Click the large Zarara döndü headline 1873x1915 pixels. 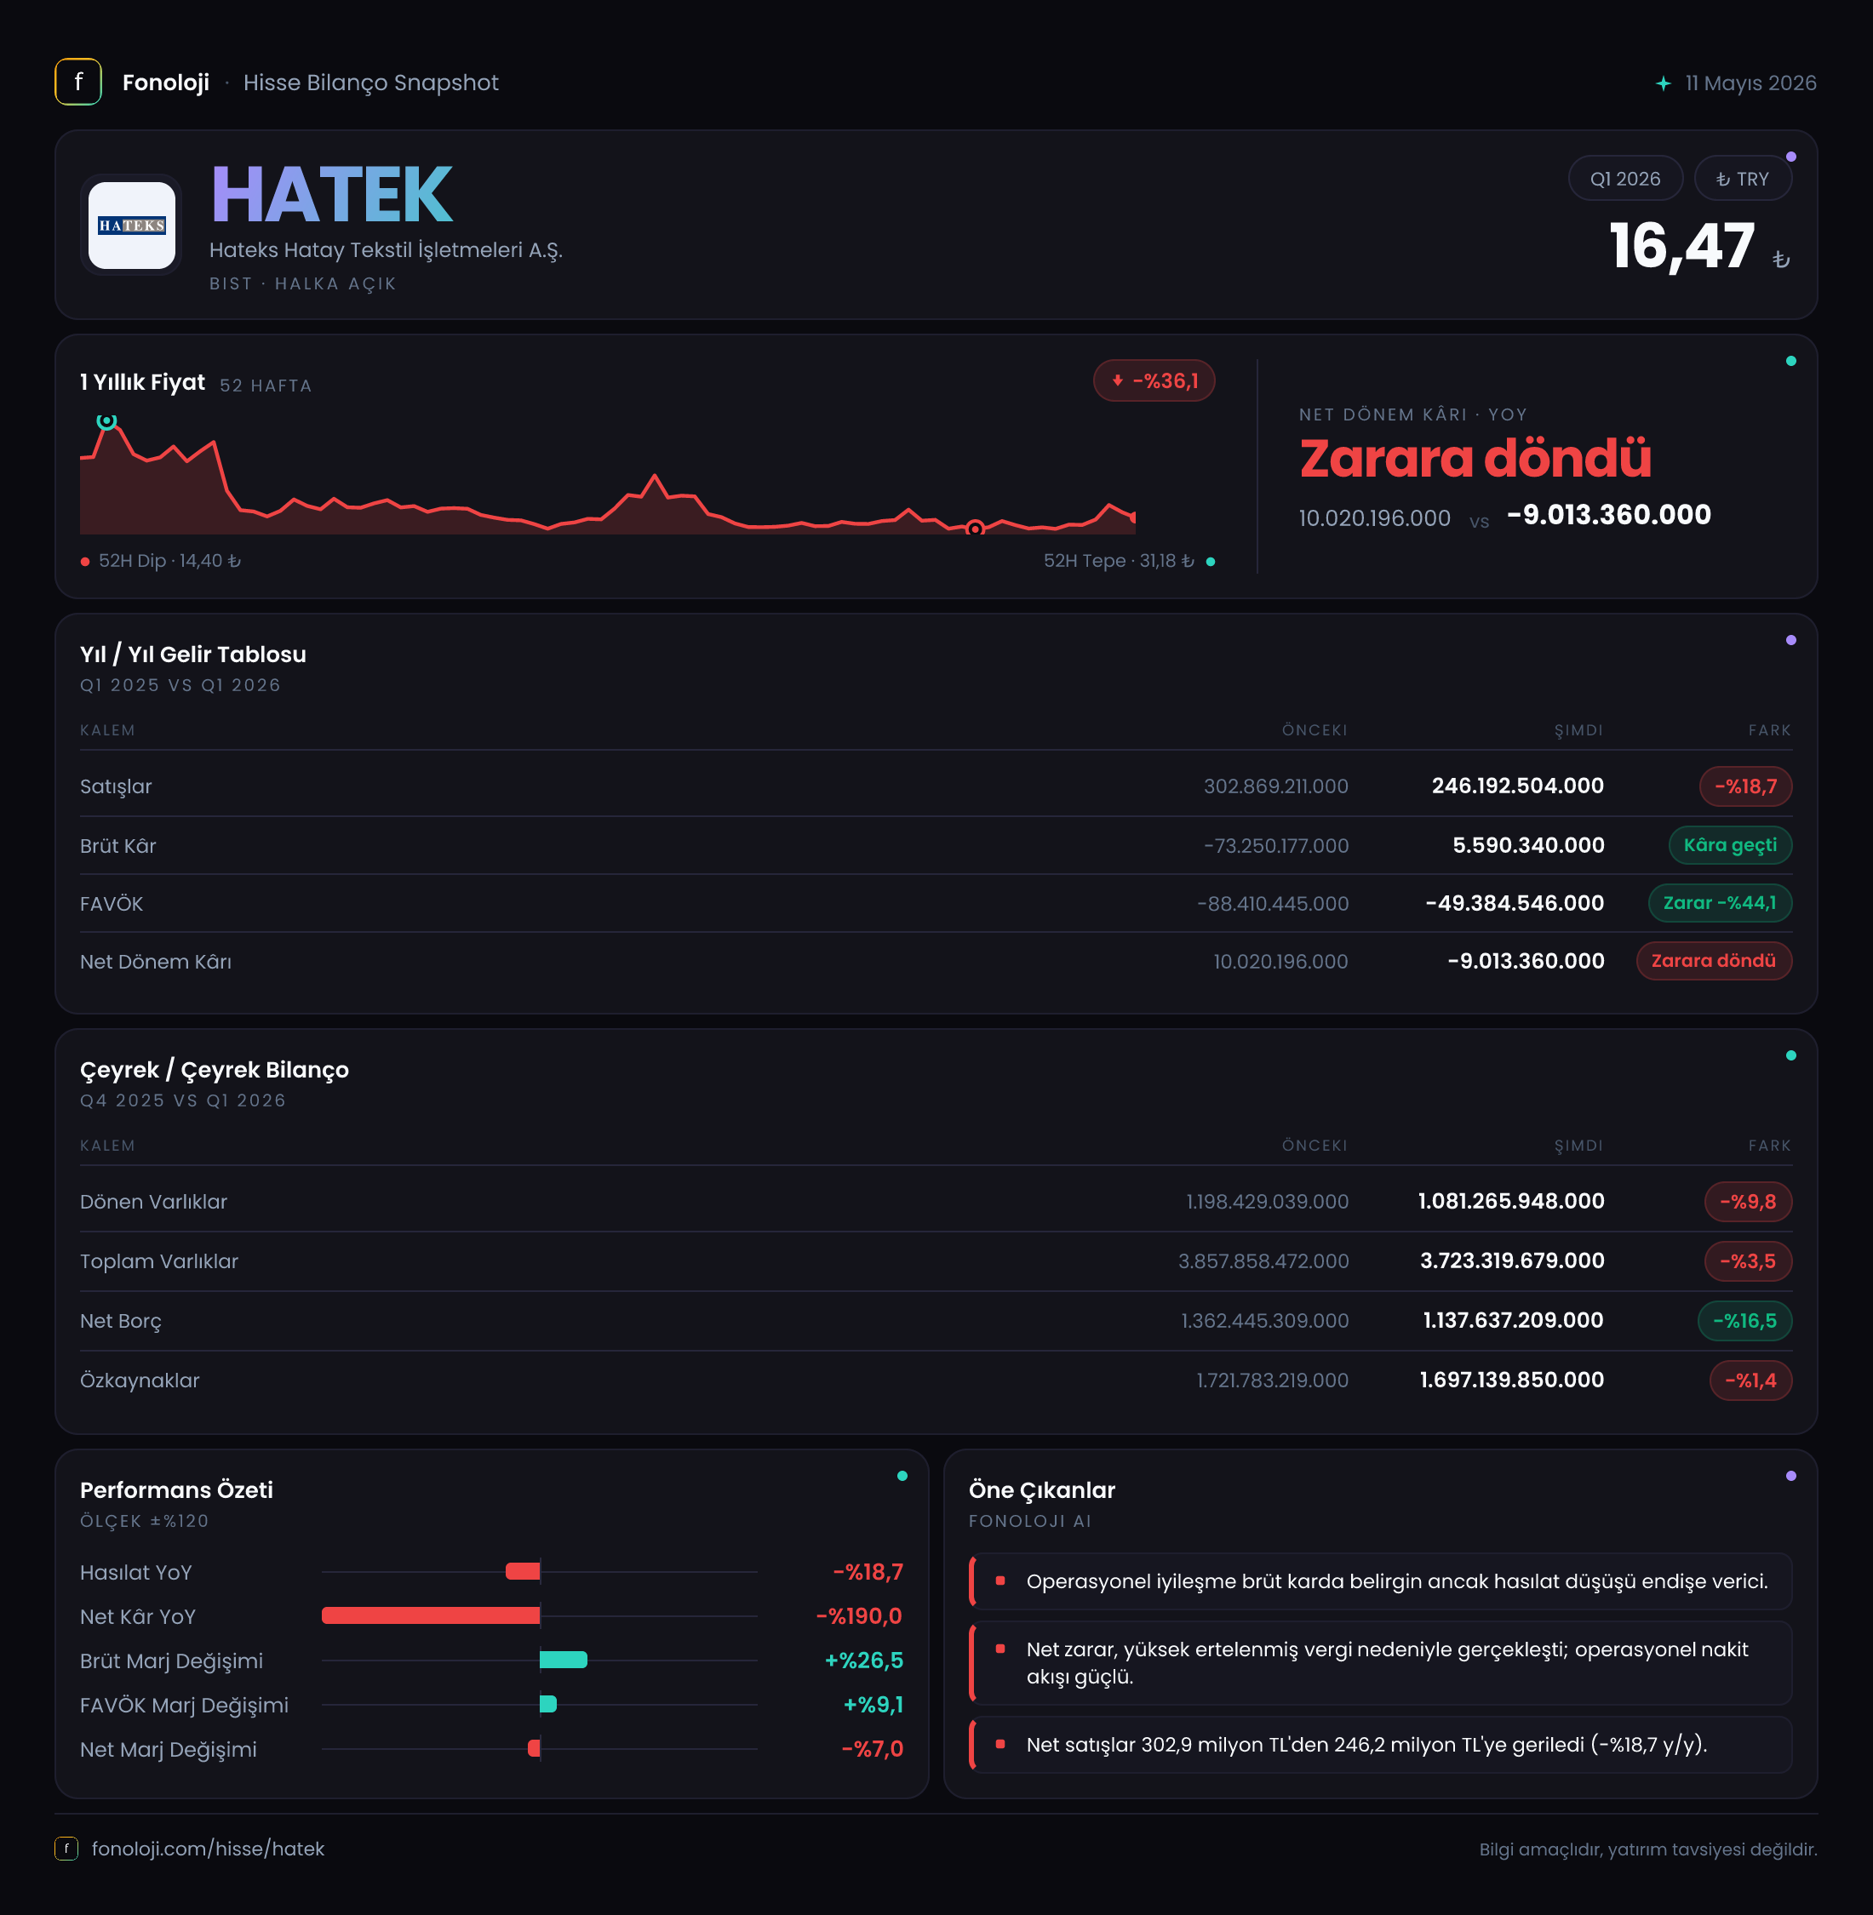click(1475, 459)
